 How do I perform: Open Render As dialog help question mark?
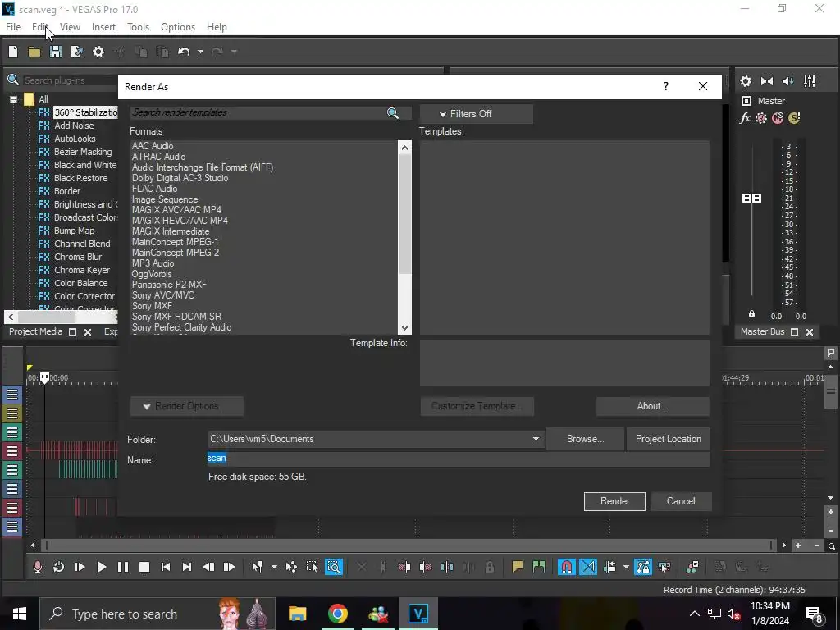tap(666, 86)
